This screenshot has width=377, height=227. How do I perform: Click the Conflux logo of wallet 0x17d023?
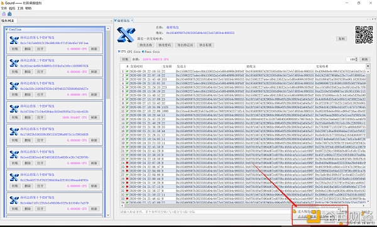coord(14,131)
